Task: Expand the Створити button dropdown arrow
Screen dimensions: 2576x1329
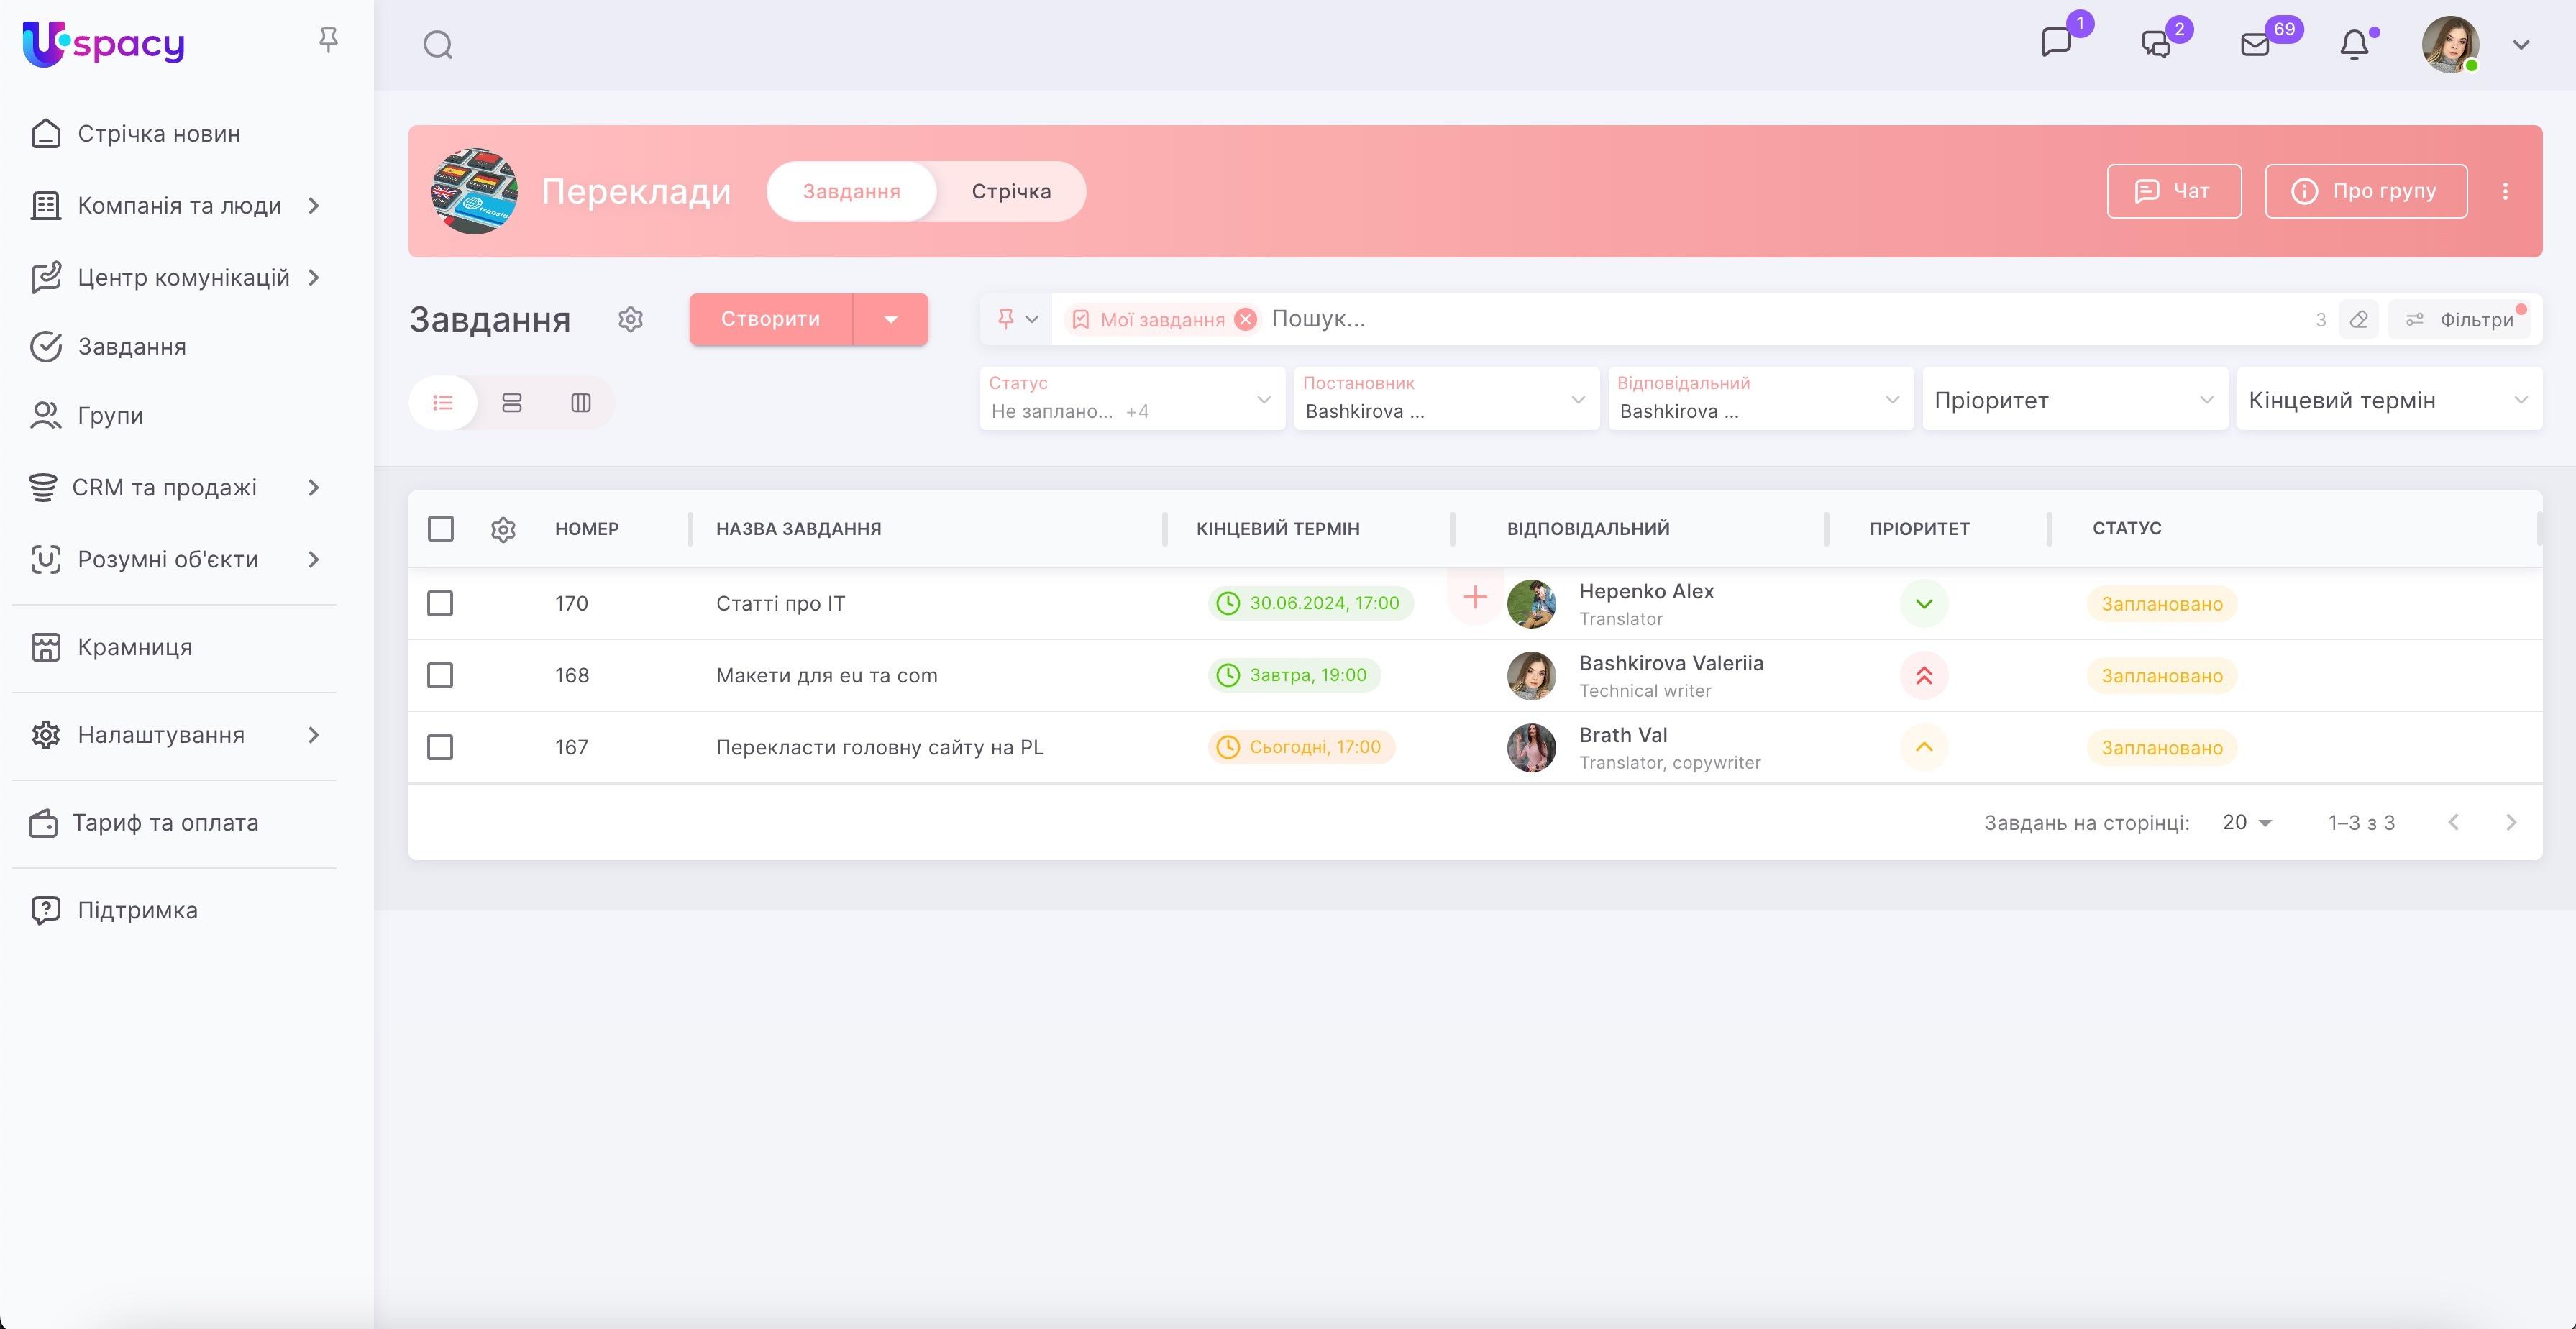Action: [891, 320]
